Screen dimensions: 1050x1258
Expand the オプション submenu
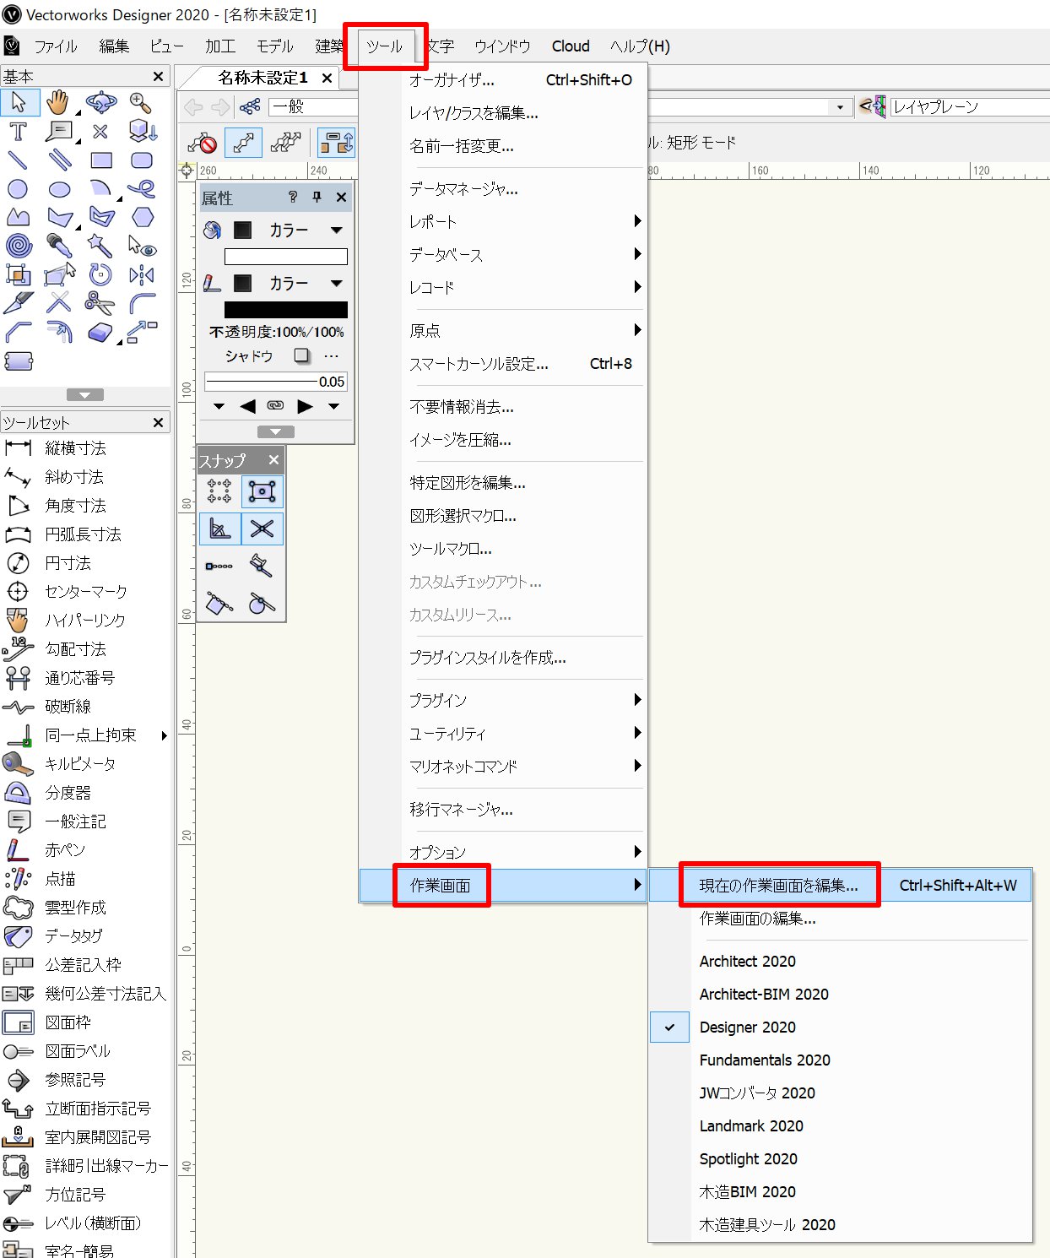coord(503,852)
